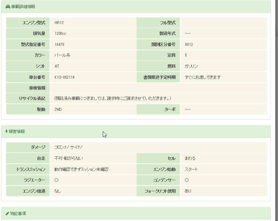Click the circle mark for ラジエーター
This screenshot has width=278, height=221.
56,180
